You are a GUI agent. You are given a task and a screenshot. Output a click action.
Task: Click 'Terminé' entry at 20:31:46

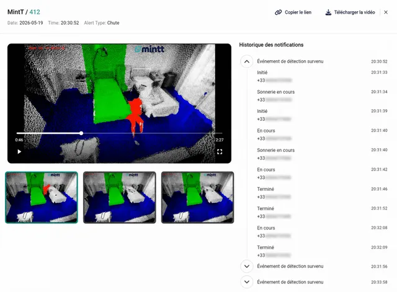(x=265, y=189)
